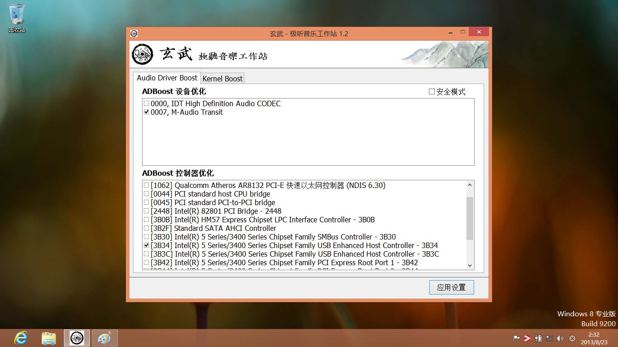618x347 pixels.
Task: Click the red arrow tray icon
Action: point(527,338)
